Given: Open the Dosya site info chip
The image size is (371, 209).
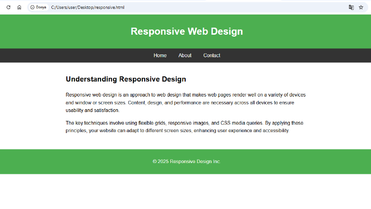Looking at the screenshot, I should point(38,7).
